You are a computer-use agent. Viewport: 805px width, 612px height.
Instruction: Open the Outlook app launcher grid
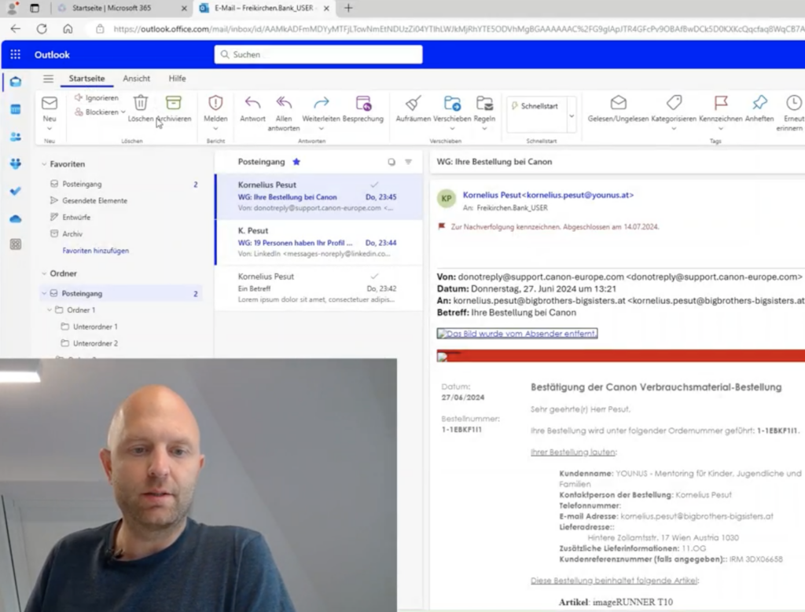tap(16, 54)
